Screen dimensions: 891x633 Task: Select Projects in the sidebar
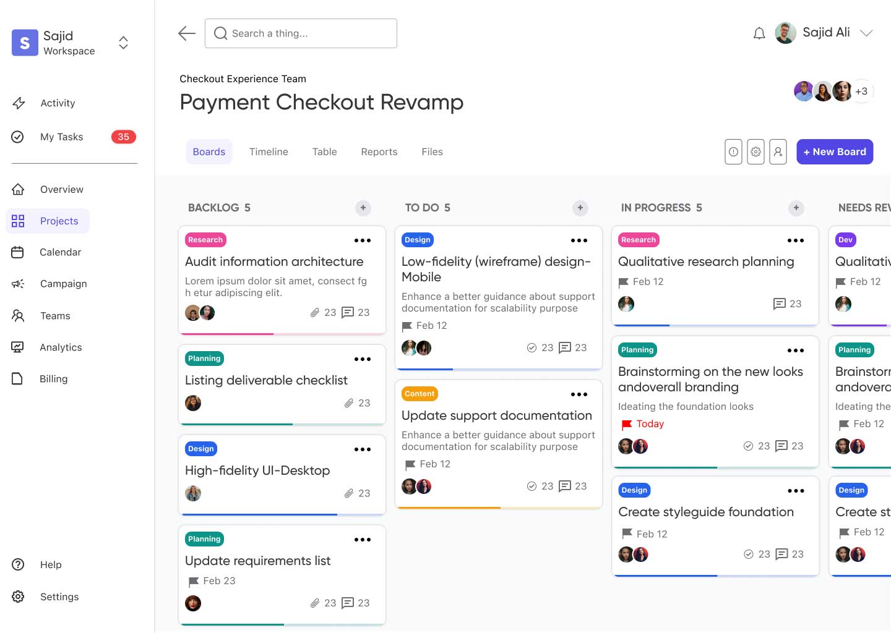coord(48,221)
